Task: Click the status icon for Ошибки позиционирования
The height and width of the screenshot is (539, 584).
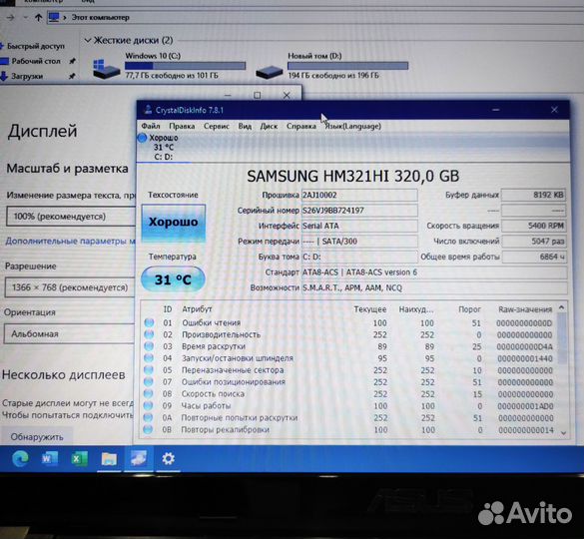Action: (x=148, y=382)
